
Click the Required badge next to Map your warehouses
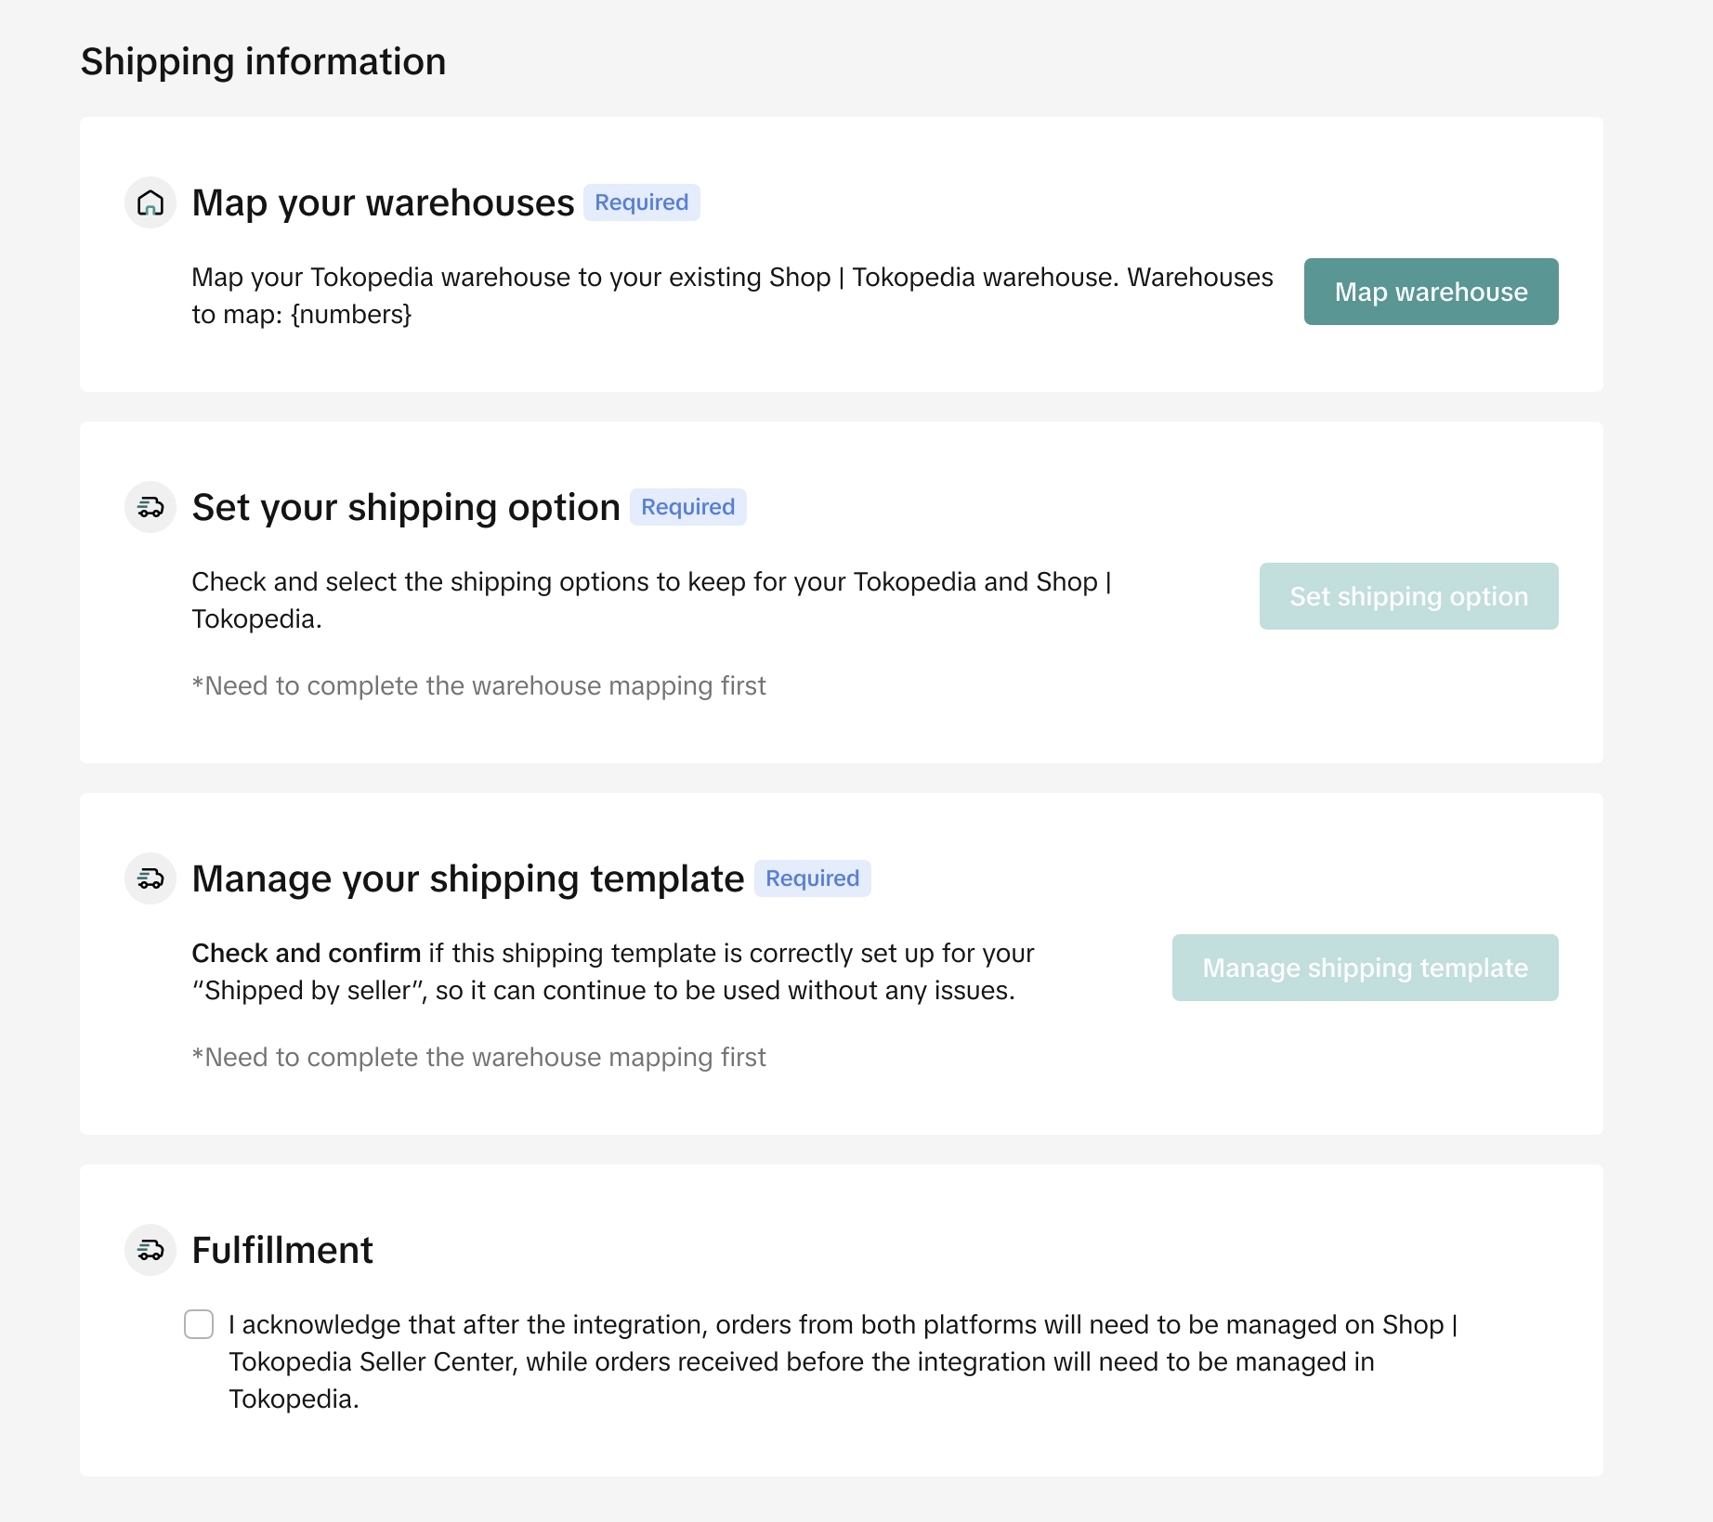[641, 202]
